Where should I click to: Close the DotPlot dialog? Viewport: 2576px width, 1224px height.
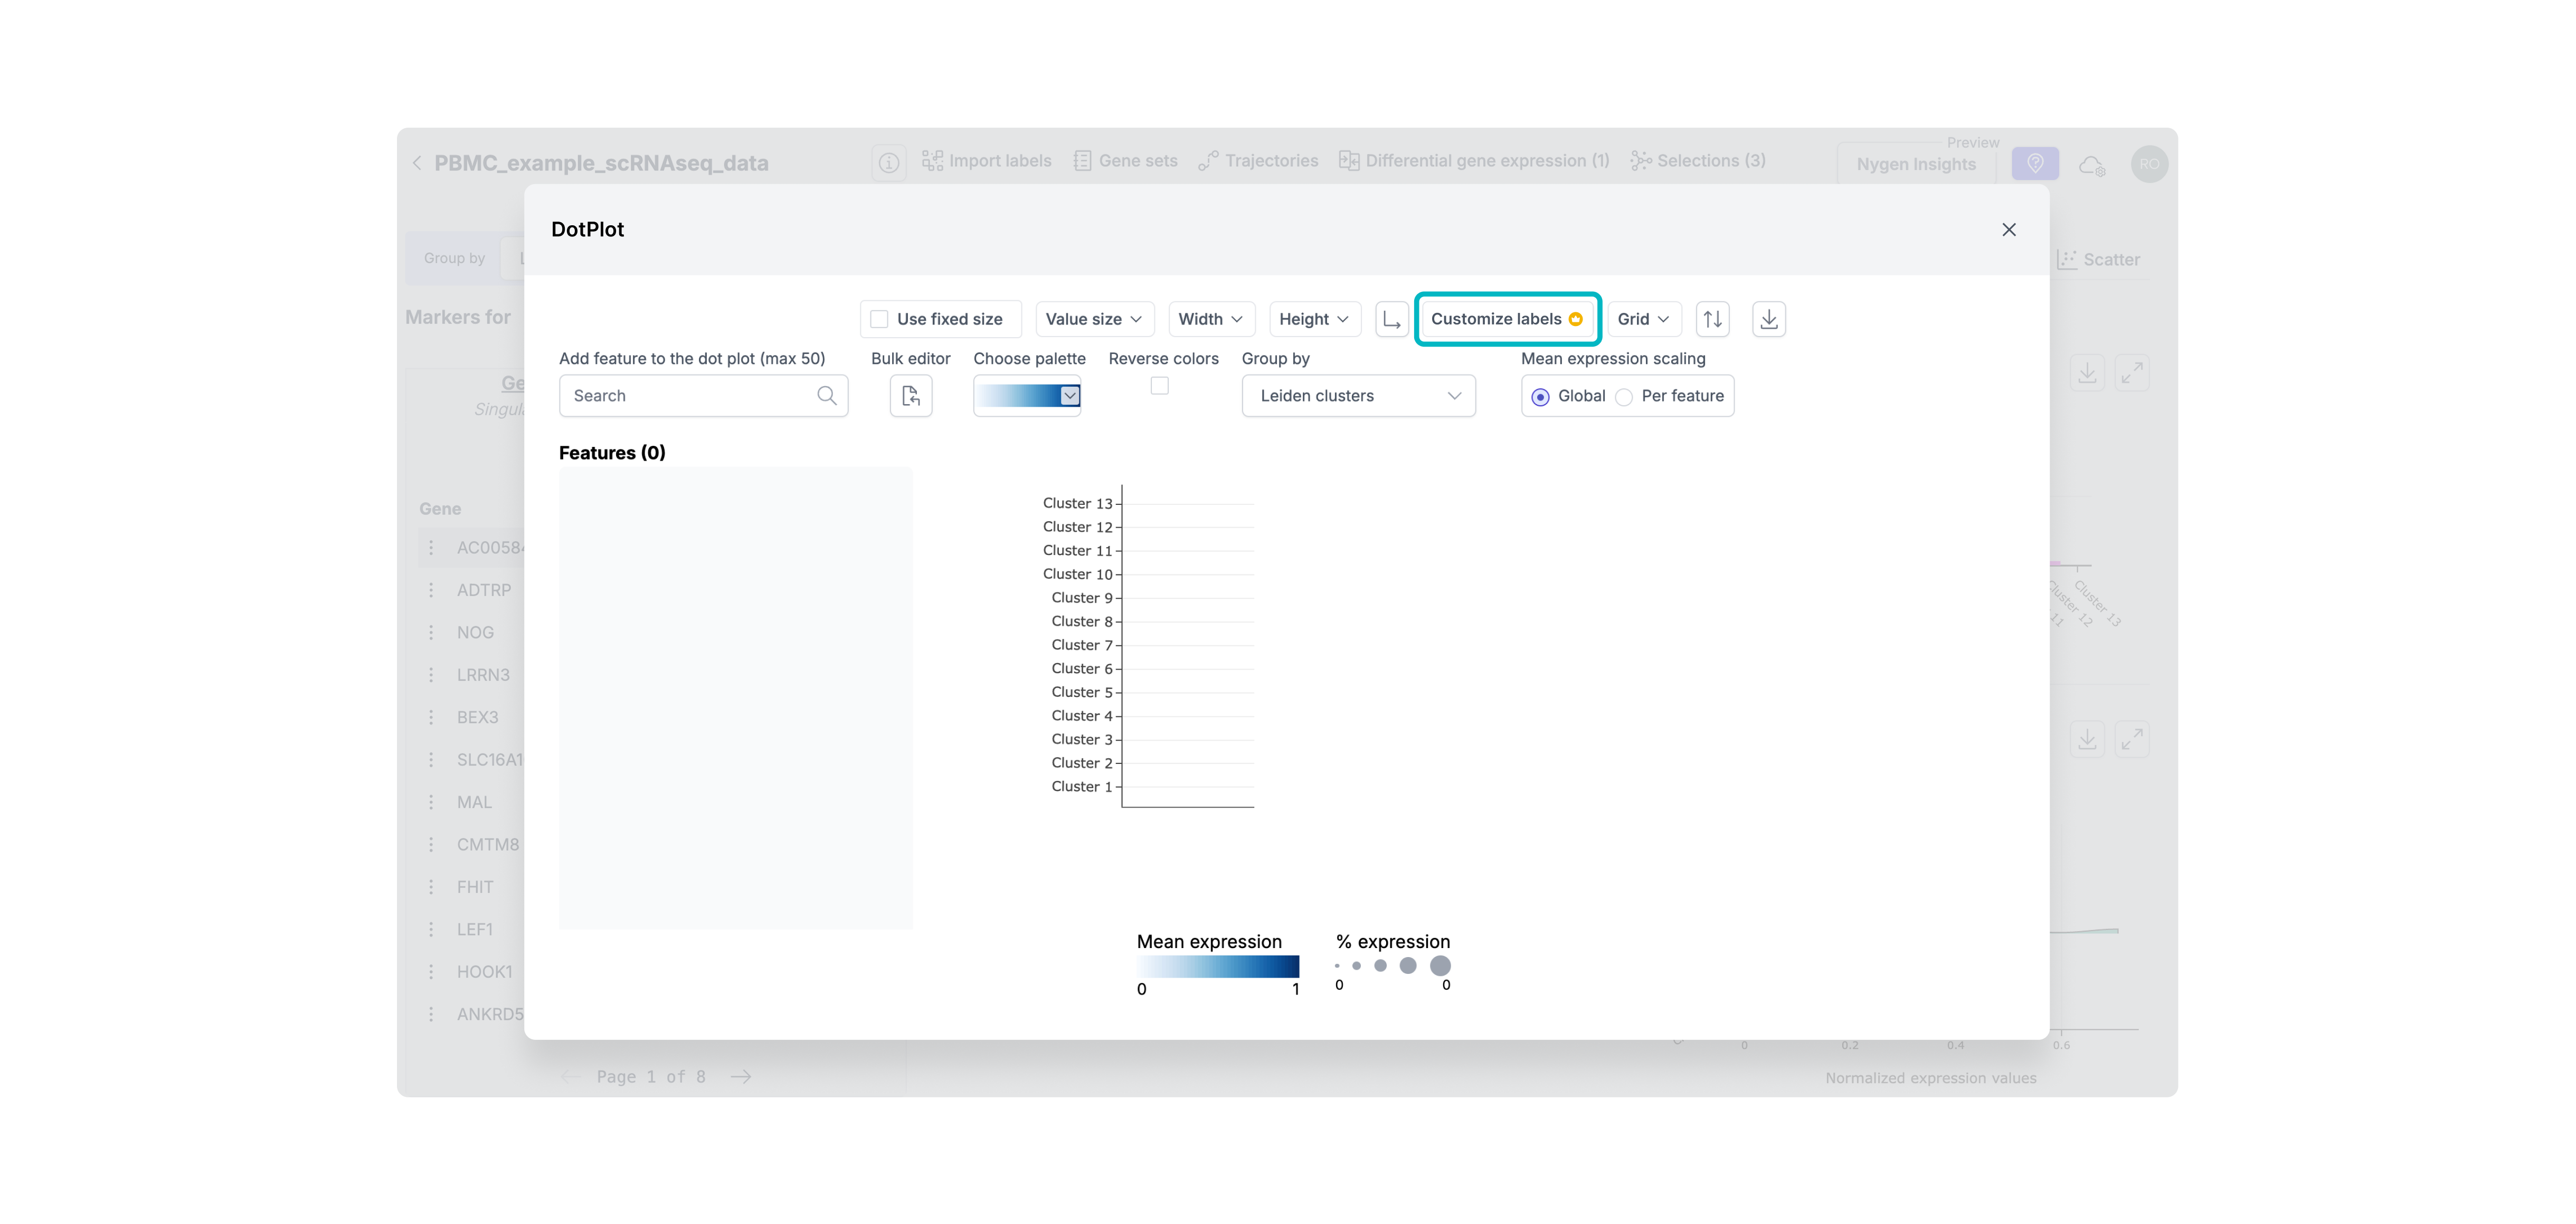click(2008, 230)
